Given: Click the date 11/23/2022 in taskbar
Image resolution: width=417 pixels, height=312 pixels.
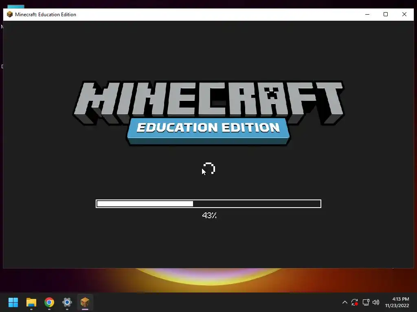Looking at the screenshot, I should (x=397, y=305).
